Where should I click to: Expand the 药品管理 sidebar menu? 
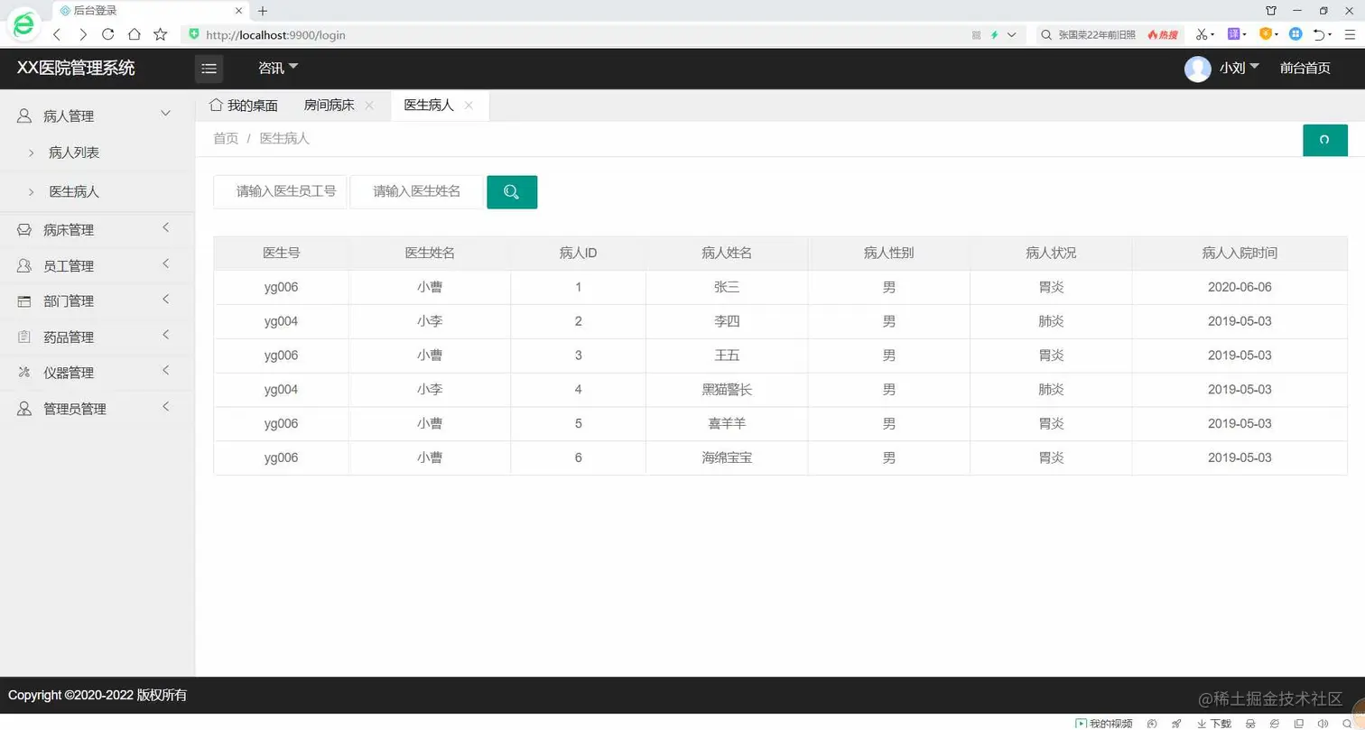point(97,337)
